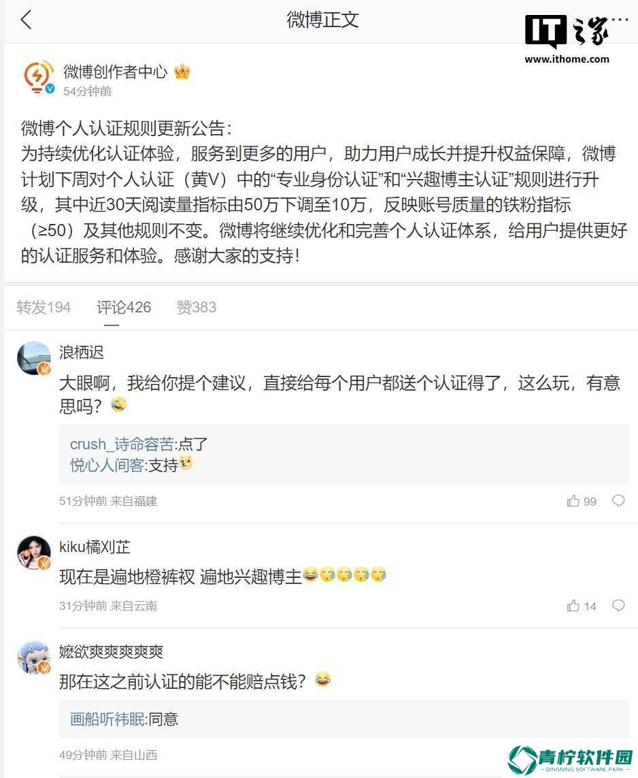Open 悦心人间客 user link in replies
This screenshot has height=778, width=638.
click(107, 465)
